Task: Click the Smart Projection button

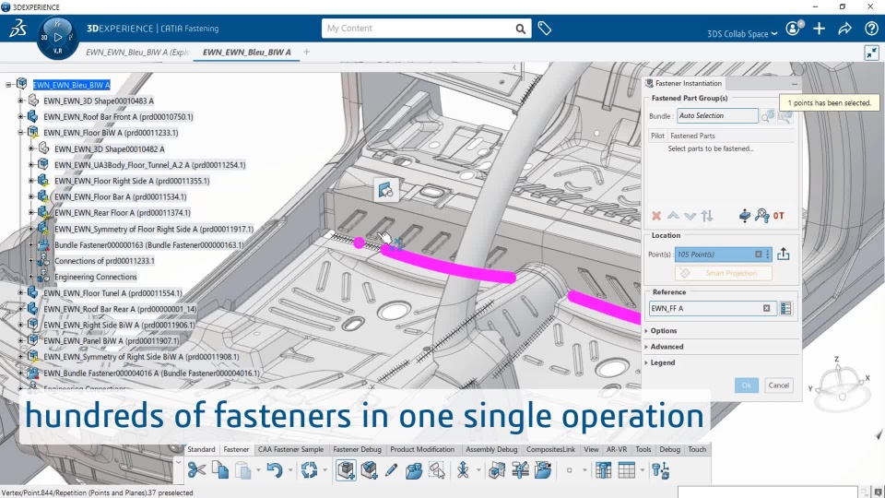Action: pos(724,273)
